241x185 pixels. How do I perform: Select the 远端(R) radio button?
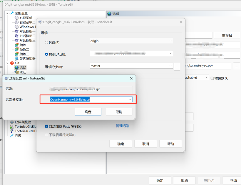46,42
